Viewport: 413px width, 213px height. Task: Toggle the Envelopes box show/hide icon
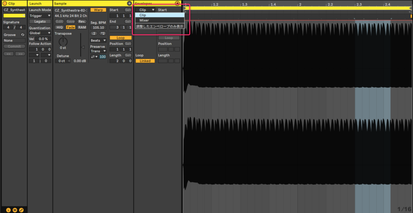[21, 210]
